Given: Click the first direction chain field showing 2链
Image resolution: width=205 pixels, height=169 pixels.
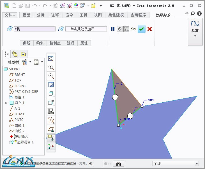Looking at the screenshot, I should click(35, 29).
